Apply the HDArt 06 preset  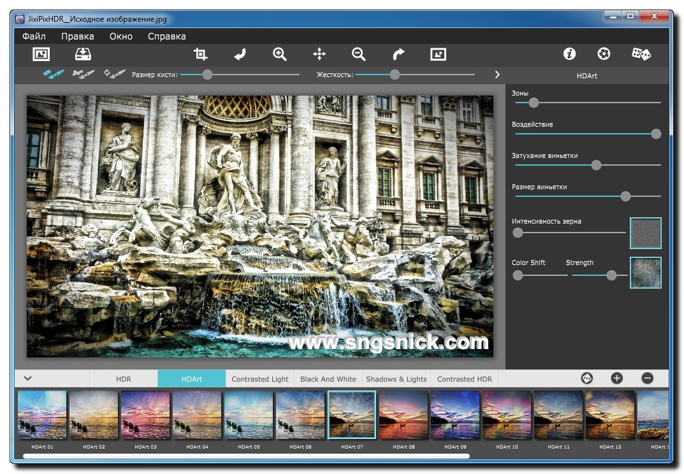(300, 415)
